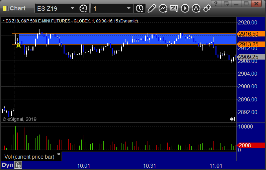Click the 2892.00 price axis label

click(248, 112)
